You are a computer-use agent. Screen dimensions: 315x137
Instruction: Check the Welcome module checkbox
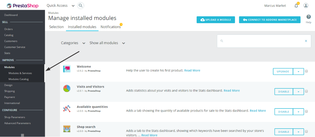[306, 71]
